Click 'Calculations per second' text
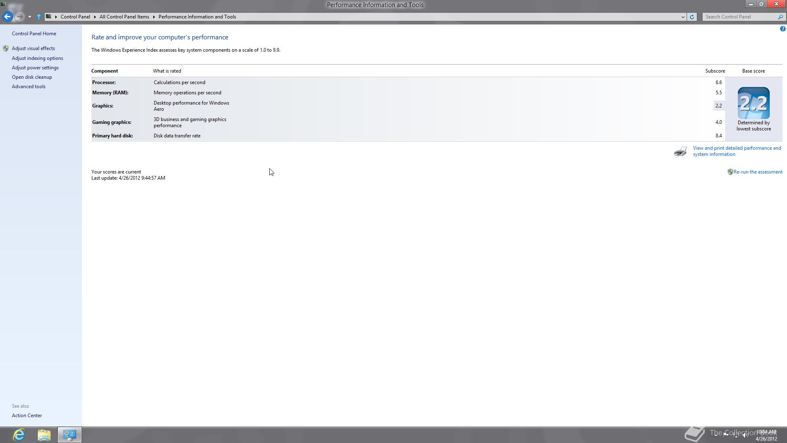 pyautogui.click(x=180, y=82)
